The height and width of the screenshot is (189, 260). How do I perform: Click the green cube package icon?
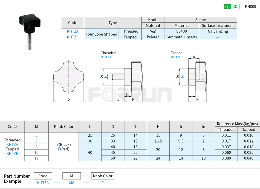(x=228, y=6)
